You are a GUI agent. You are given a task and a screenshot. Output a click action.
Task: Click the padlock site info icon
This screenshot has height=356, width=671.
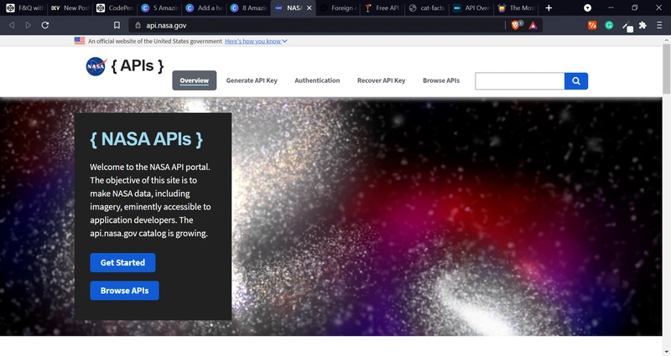138,25
